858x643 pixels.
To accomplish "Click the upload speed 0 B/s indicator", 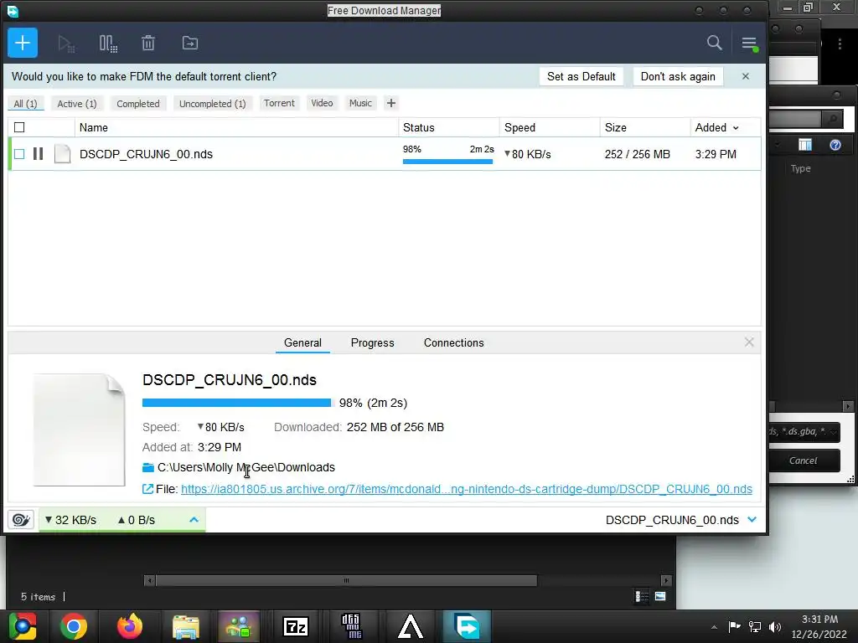I will tap(137, 520).
